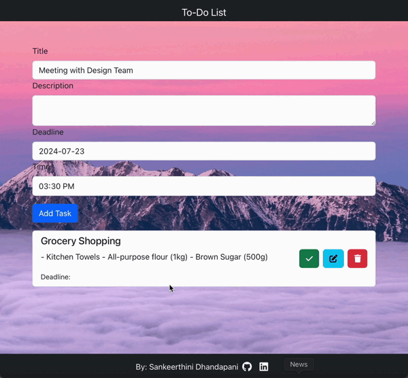Mark Grocery Shopping task as complete

tap(309, 258)
